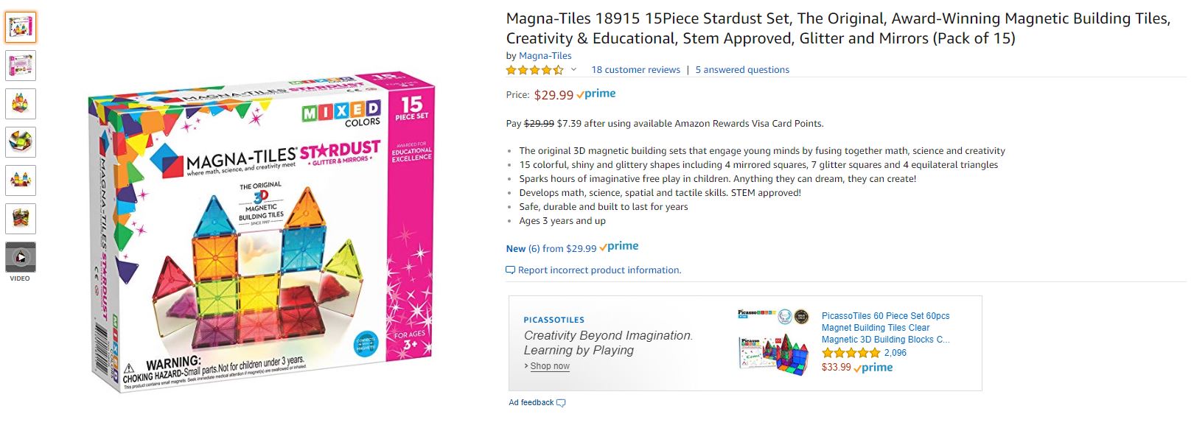Expand the star rating dropdown arrow
The height and width of the screenshot is (442, 1194).
572,70
